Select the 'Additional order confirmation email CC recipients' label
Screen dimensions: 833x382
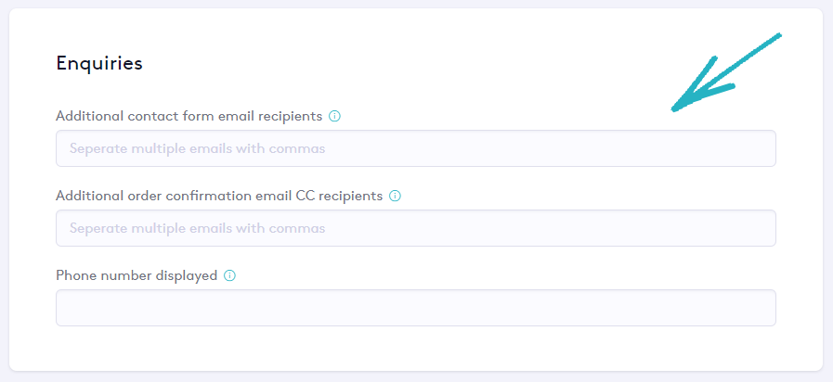(x=218, y=197)
